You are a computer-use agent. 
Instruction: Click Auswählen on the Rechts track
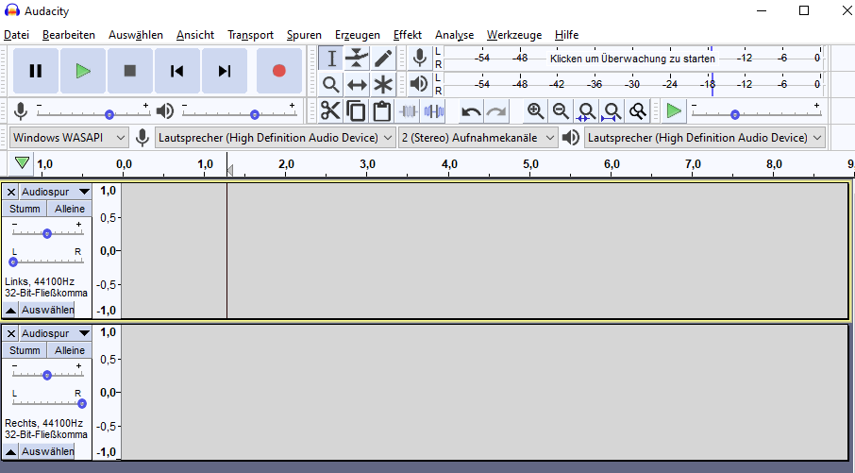(47, 451)
